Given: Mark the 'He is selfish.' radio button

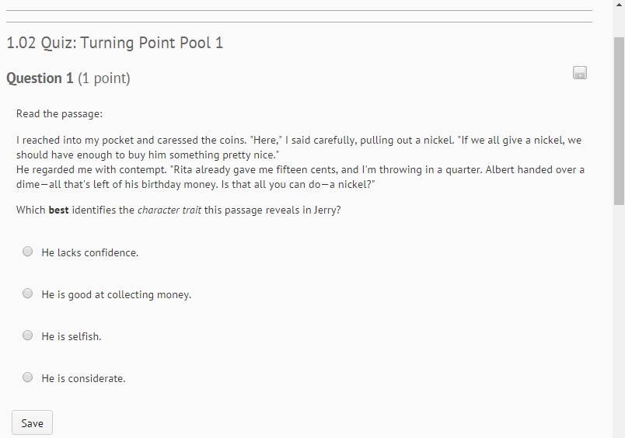Looking at the screenshot, I should [x=28, y=335].
